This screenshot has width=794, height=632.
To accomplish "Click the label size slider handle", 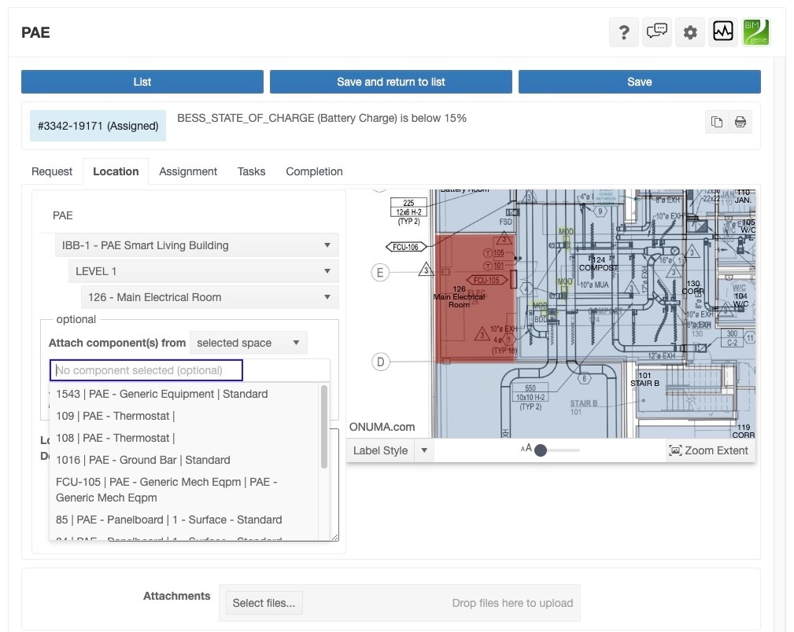I will (x=540, y=450).
